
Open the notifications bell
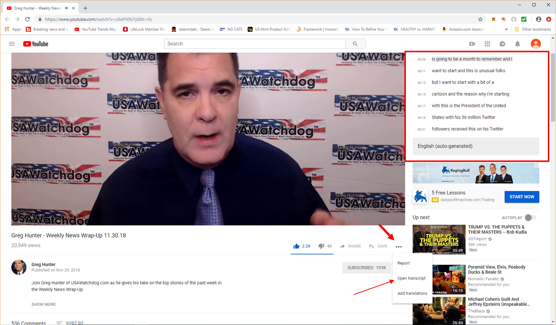[517, 44]
